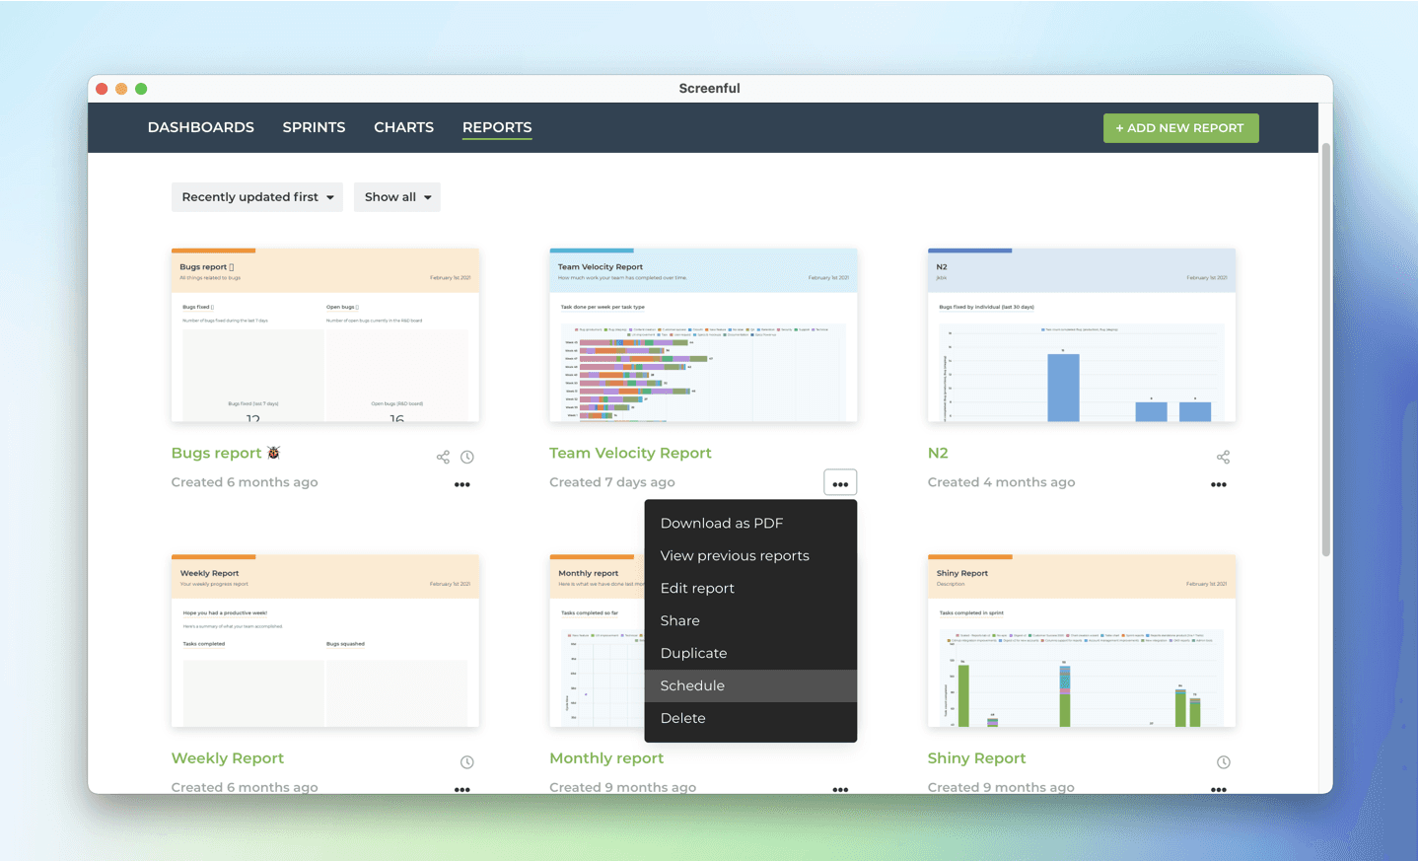
Task: Click the share icon on Bugs report
Action: pos(443,457)
